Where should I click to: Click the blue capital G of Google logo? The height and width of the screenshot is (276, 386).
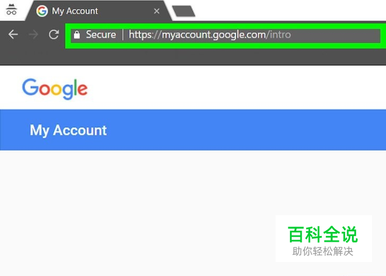click(30, 87)
